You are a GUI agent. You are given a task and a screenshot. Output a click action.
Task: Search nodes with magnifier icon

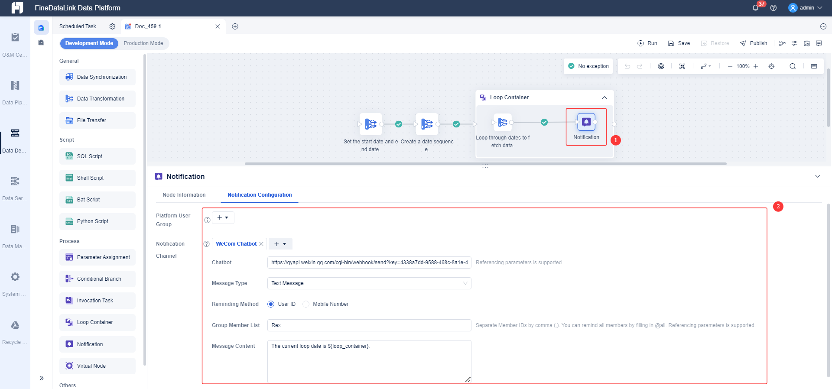coord(793,66)
